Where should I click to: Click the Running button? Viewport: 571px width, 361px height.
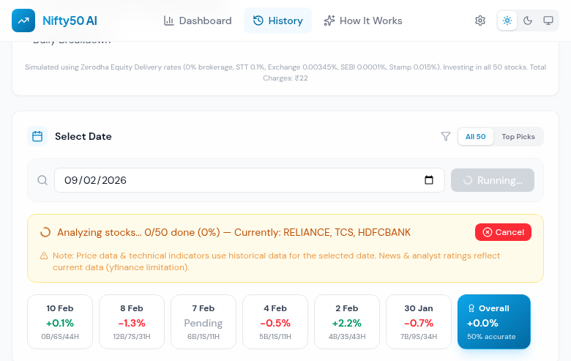(493, 180)
